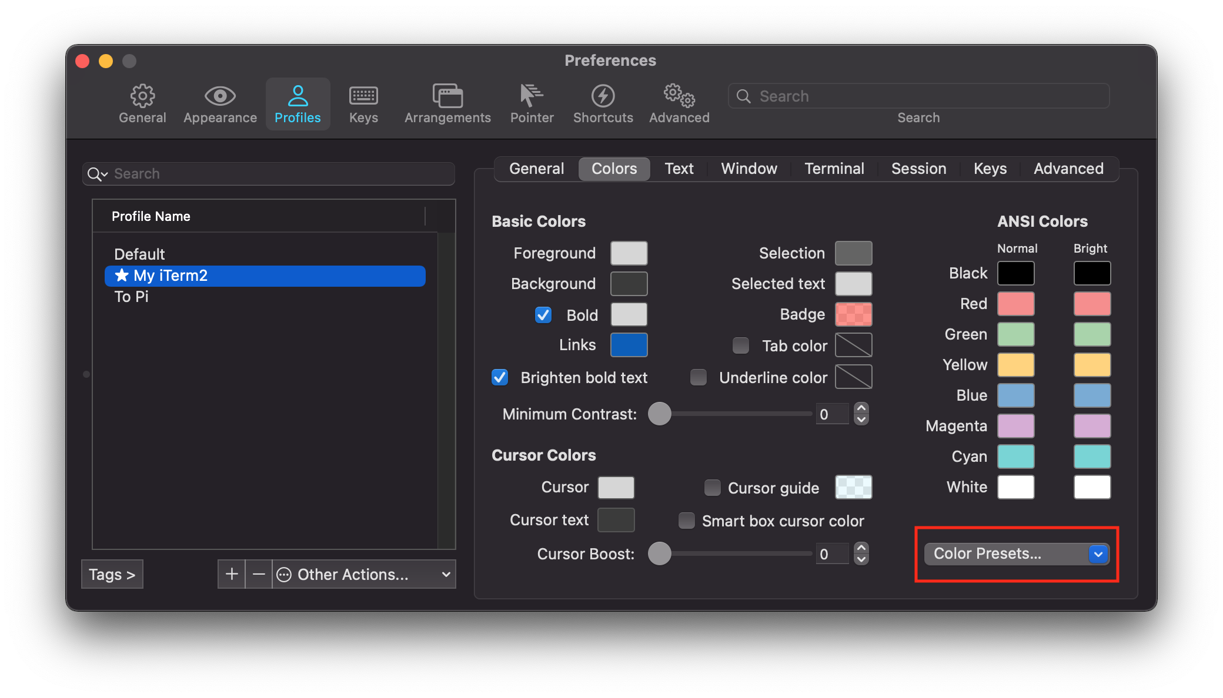Open the Links color swatch
1223x698 pixels.
pos(629,345)
